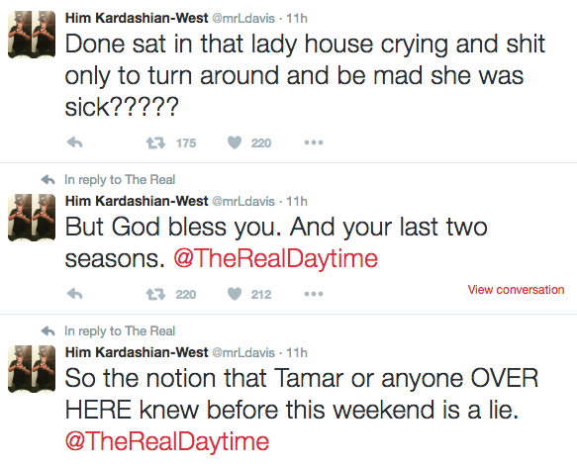
Task: Open @TheRealDaytime mention in the Tamar tweet
Action: [x=167, y=441]
